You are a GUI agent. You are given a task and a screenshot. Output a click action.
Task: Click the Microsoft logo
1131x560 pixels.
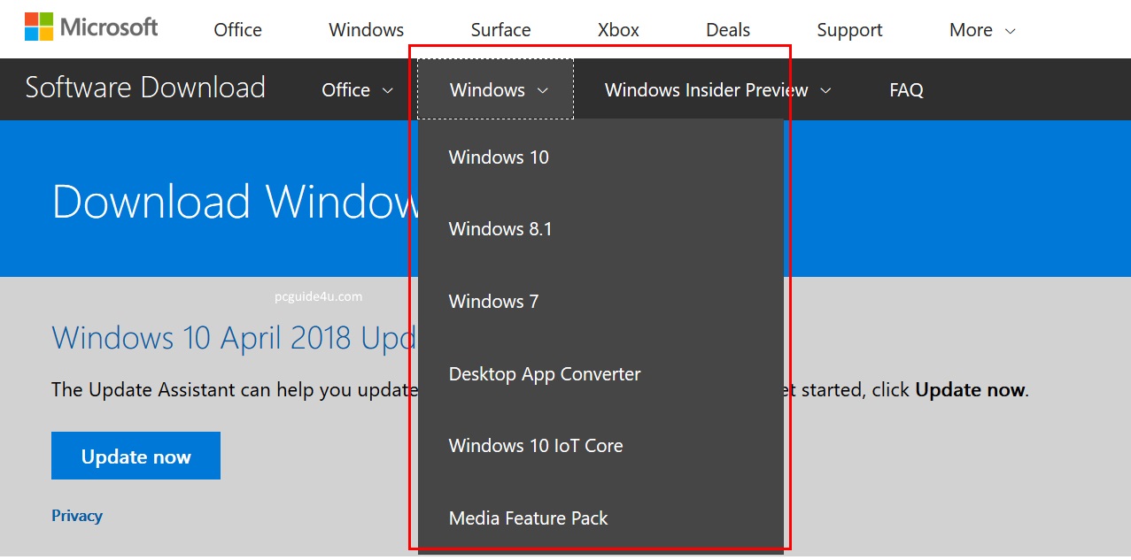(91, 27)
